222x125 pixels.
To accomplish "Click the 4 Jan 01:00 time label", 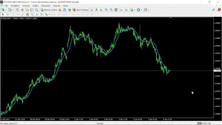I will pos(108,119).
